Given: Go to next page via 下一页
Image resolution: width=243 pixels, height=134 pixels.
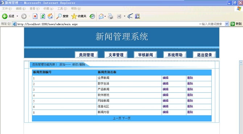Looking at the screenshot, I should coord(126,118).
